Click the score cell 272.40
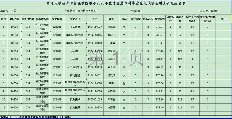Viewport: 232px width, 119px height. click(160, 107)
